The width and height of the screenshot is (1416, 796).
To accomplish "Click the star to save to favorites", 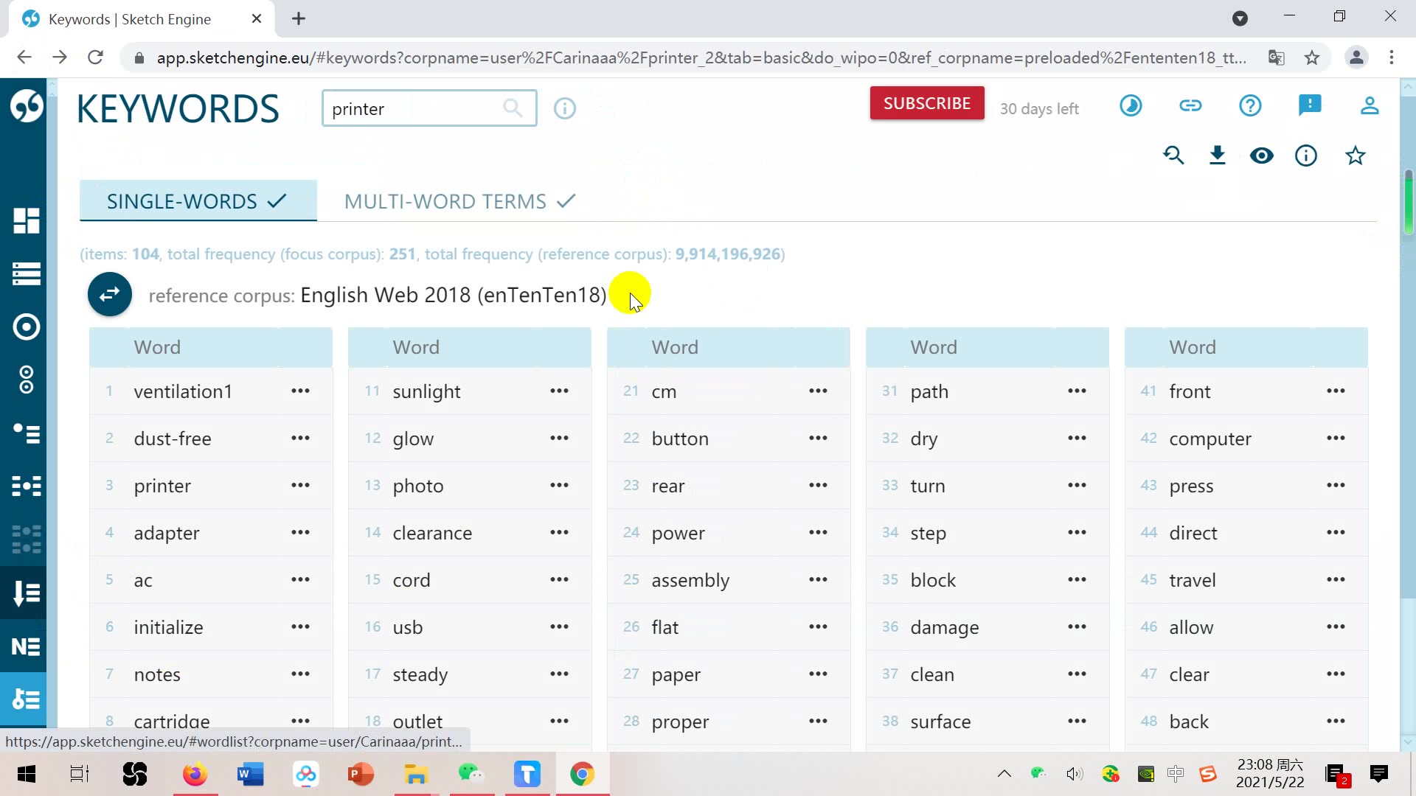I will [1356, 156].
